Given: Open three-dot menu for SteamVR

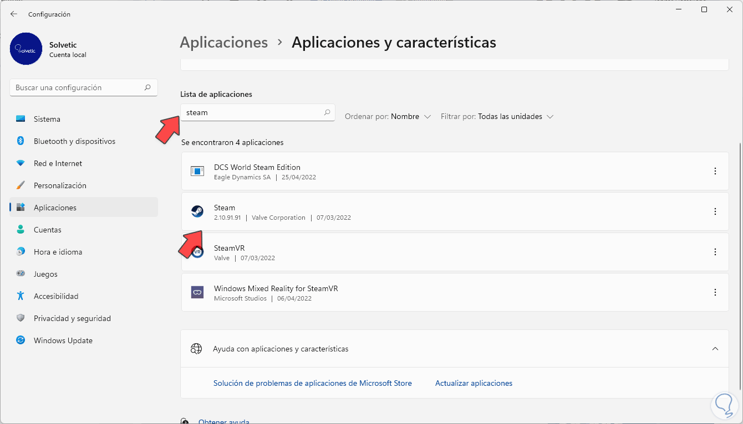Looking at the screenshot, I should pyautogui.click(x=715, y=252).
